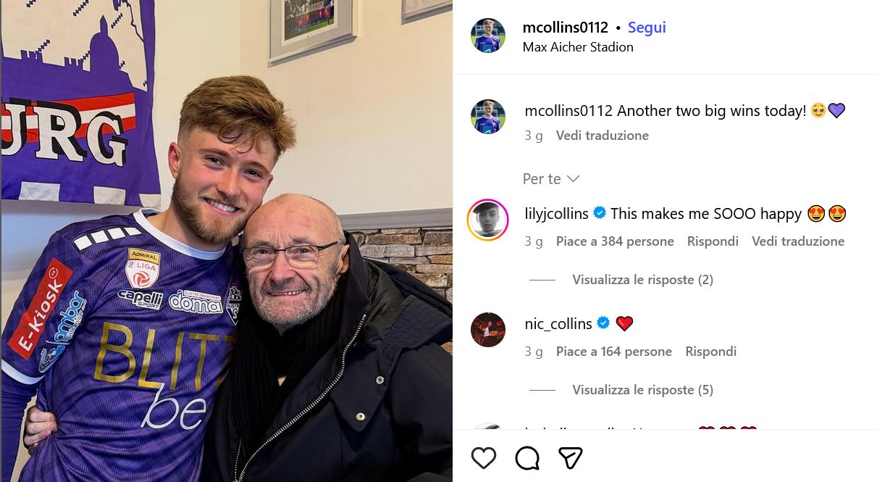Translate lilyjcollins comment via 'Vedi traduzione'

pos(798,241)
